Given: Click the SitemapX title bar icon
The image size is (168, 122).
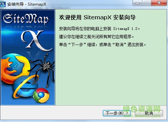Looking at the screenshot, I should [x=3, y=4].
